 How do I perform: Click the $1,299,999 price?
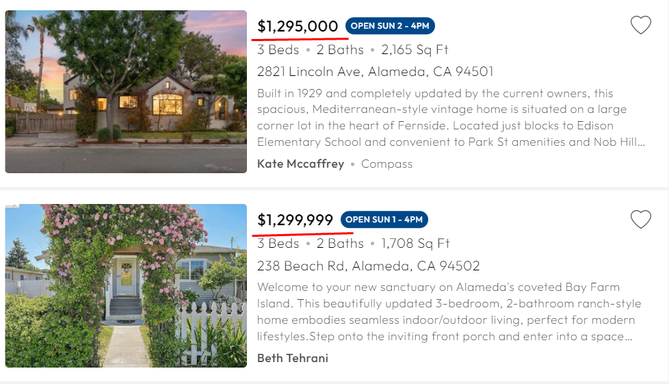tap(295, 220)
